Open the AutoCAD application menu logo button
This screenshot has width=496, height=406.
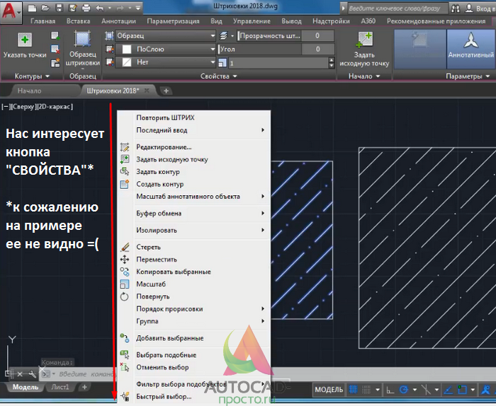(x=11, y=12)
